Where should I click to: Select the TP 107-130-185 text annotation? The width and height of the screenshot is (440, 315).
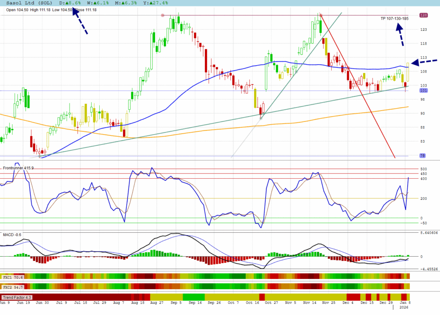tap(394, 18)
